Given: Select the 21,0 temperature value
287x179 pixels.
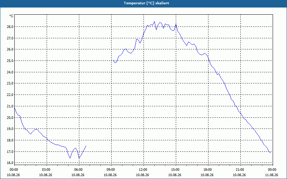Looking at the screenshot, I should pyautogui.click(x=10, y=106).
